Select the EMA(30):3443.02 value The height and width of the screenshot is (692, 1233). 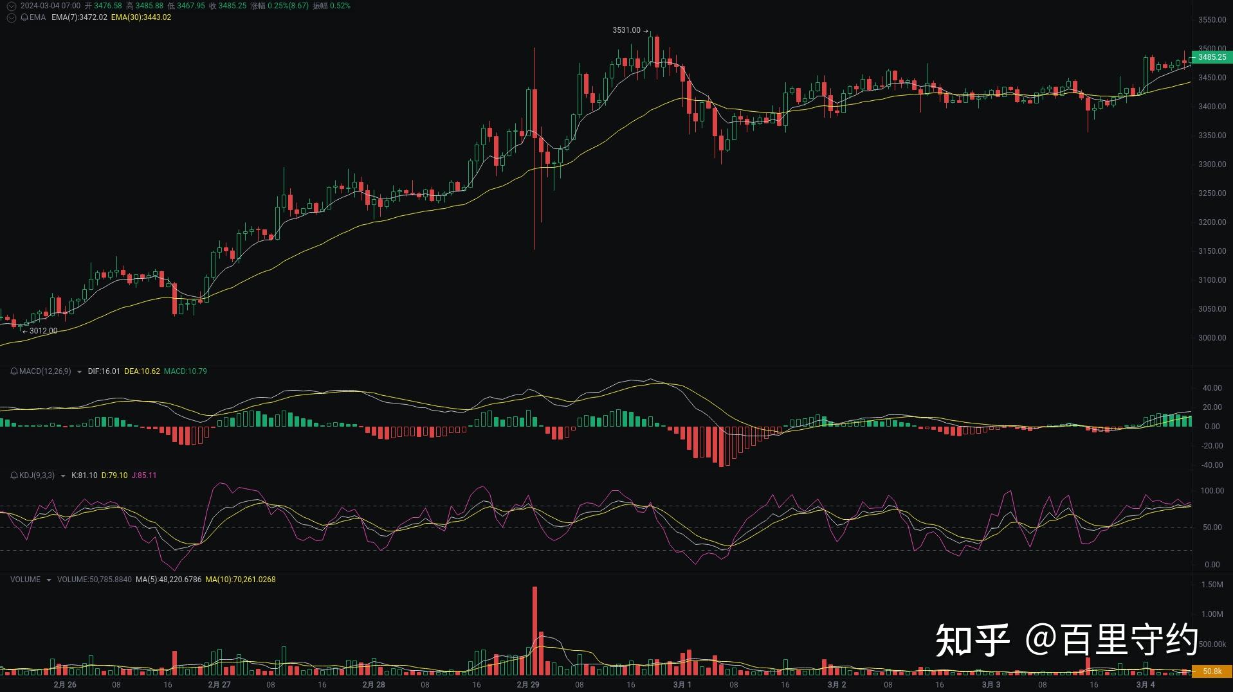coord(141,17)
